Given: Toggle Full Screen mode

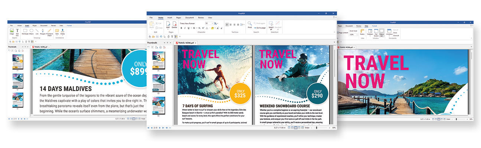Looking at the screenshot, I should tap(376, 32).
